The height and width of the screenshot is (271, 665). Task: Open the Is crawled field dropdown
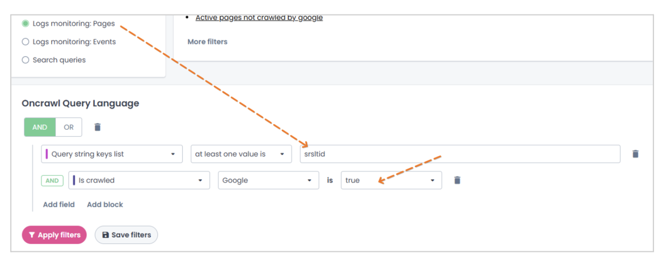coord(139,180)
